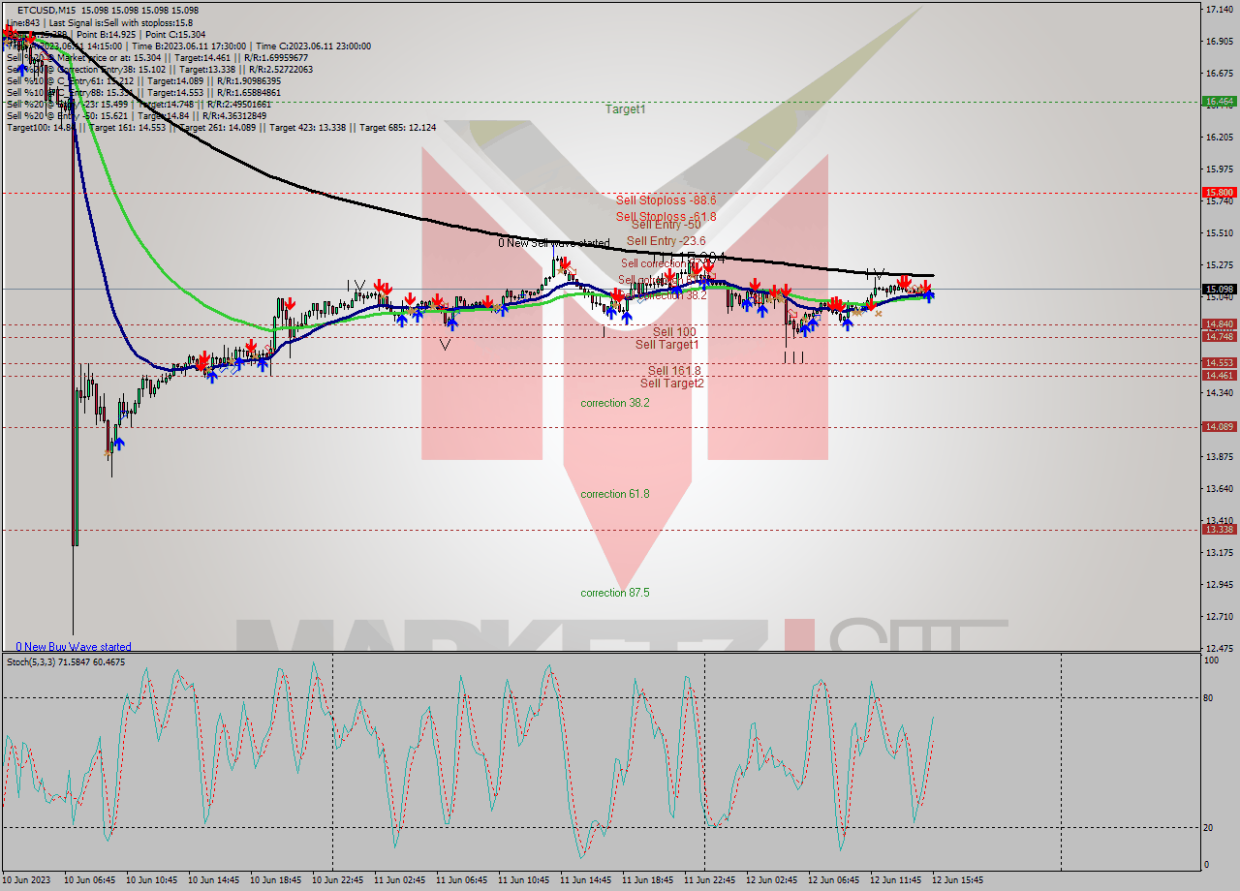This screenshot has width=1240, height=891.
Task: Click the last blue buy arrow near current price
Action: [x=930, y=296]
